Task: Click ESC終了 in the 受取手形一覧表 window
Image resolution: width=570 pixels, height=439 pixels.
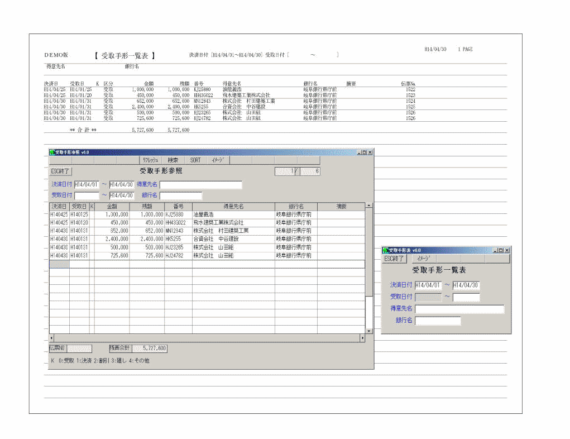Action: (x=394, y=259)
